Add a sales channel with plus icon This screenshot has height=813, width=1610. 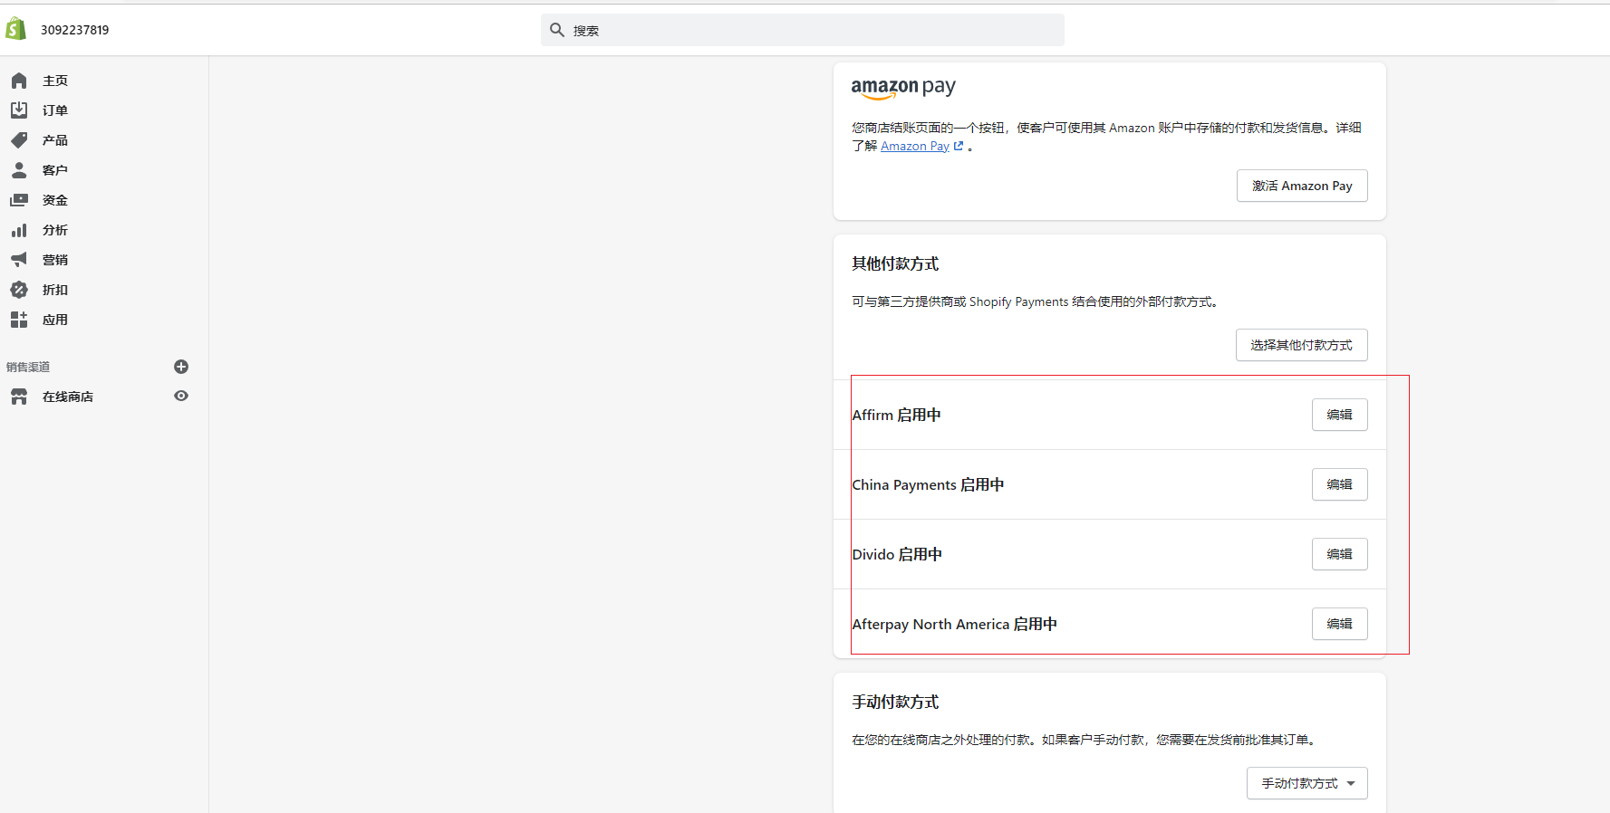pyautogui.click(x=181, y=367)
